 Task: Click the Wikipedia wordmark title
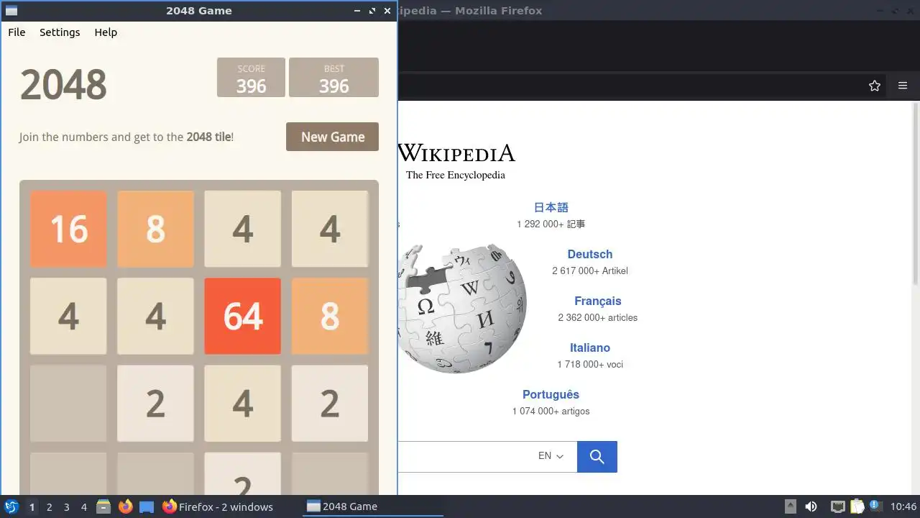pos(456,153)
